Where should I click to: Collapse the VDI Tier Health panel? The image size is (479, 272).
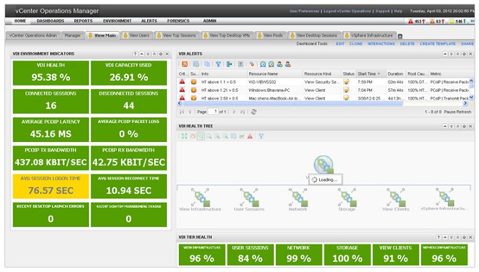coord(445,237)
